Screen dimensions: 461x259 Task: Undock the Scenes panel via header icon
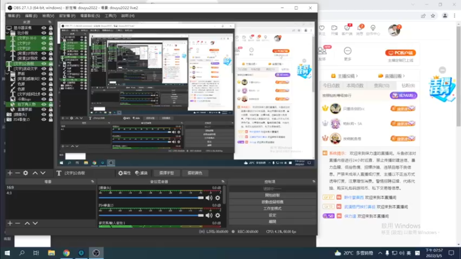point(93,182)
